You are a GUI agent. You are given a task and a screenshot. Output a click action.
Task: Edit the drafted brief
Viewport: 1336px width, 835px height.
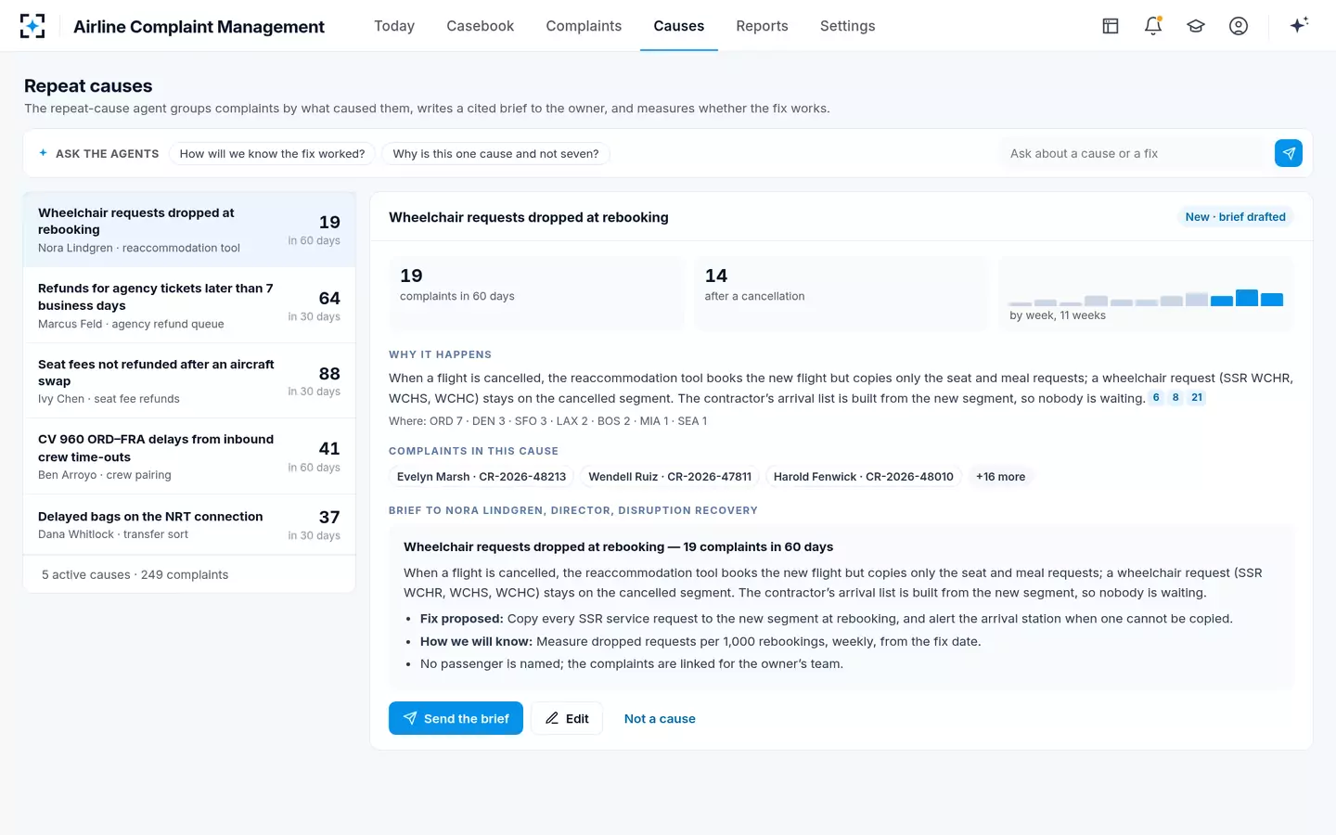coord(567,718)
